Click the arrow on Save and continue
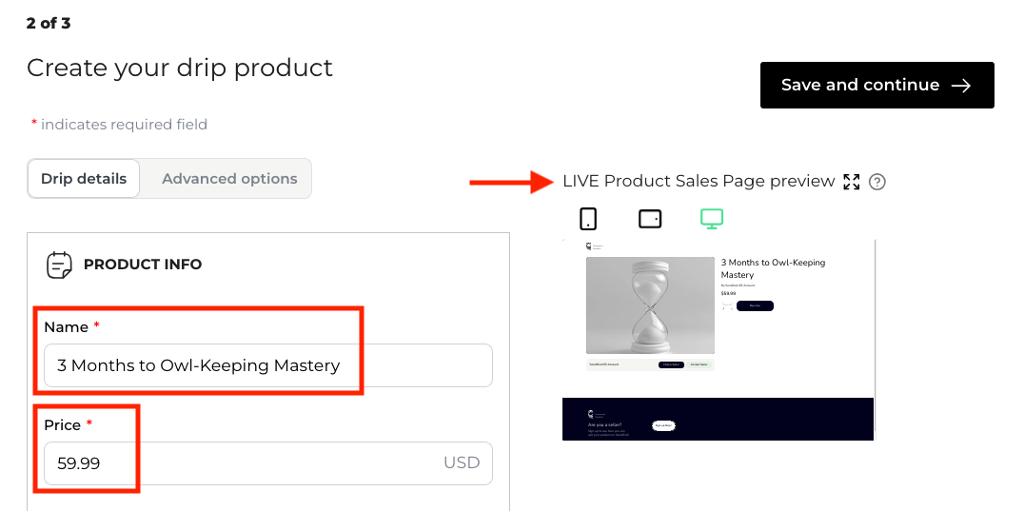The height and width of the screenshot is (511, 1024). [x=961, y=86]
